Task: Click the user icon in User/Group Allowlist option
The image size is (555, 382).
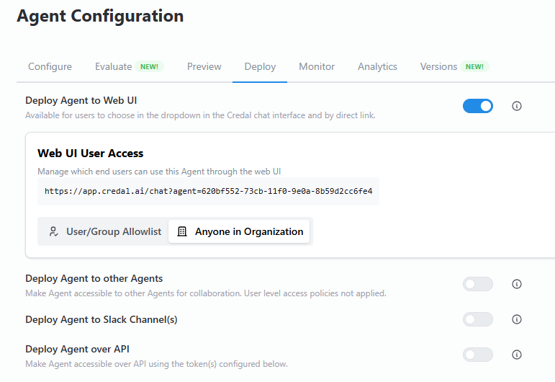Action: (53, 232)
